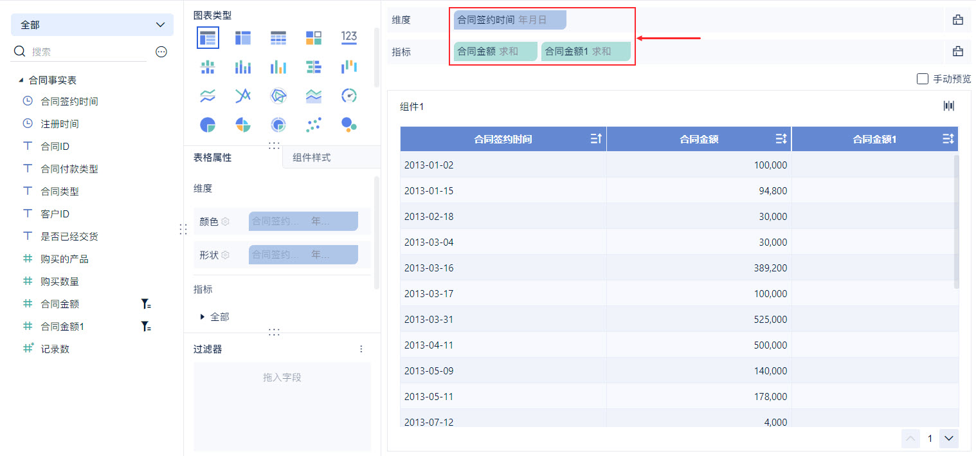Select the grouped table chart type
This screenshot has height=456, width=976.
click(208, 37)
